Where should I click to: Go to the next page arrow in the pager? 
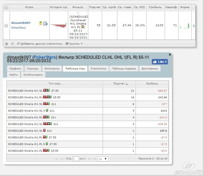point(89,159)
